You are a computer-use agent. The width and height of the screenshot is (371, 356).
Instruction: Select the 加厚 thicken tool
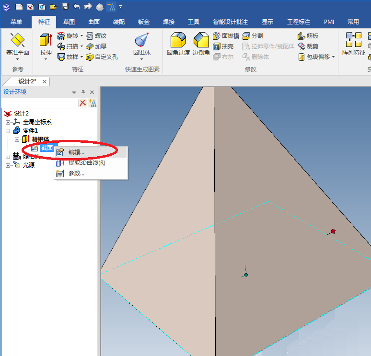(x=96, y=46)
